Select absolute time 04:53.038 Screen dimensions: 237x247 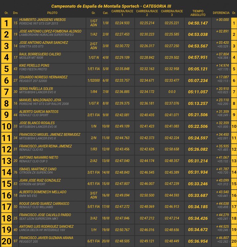pyautogui.click(x=198, y=34)
